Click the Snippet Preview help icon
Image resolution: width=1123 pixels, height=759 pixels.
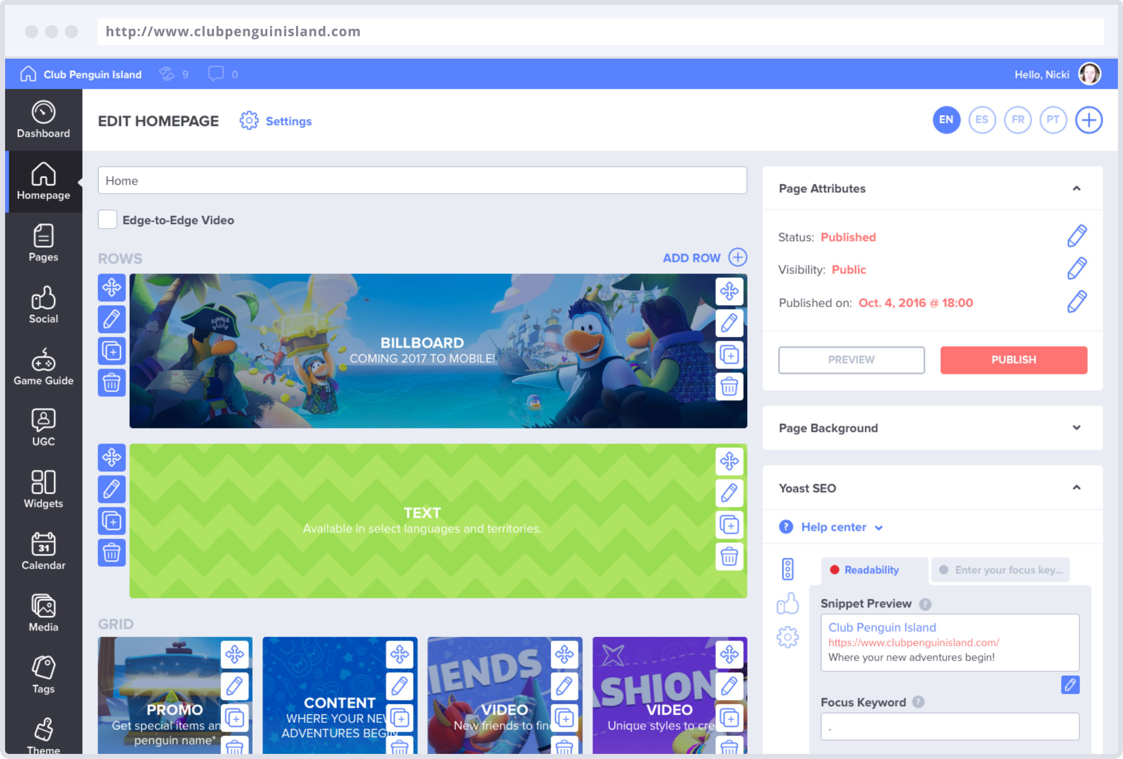[x=925, y=604]
